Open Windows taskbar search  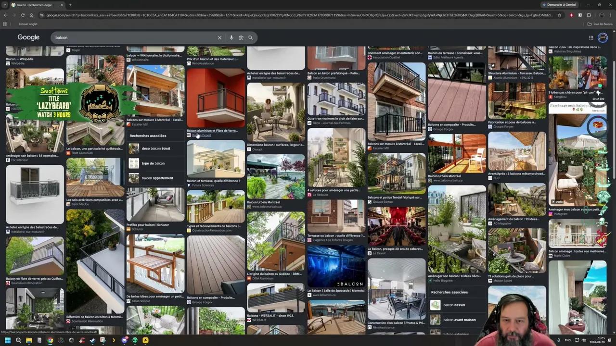(18, 340)
